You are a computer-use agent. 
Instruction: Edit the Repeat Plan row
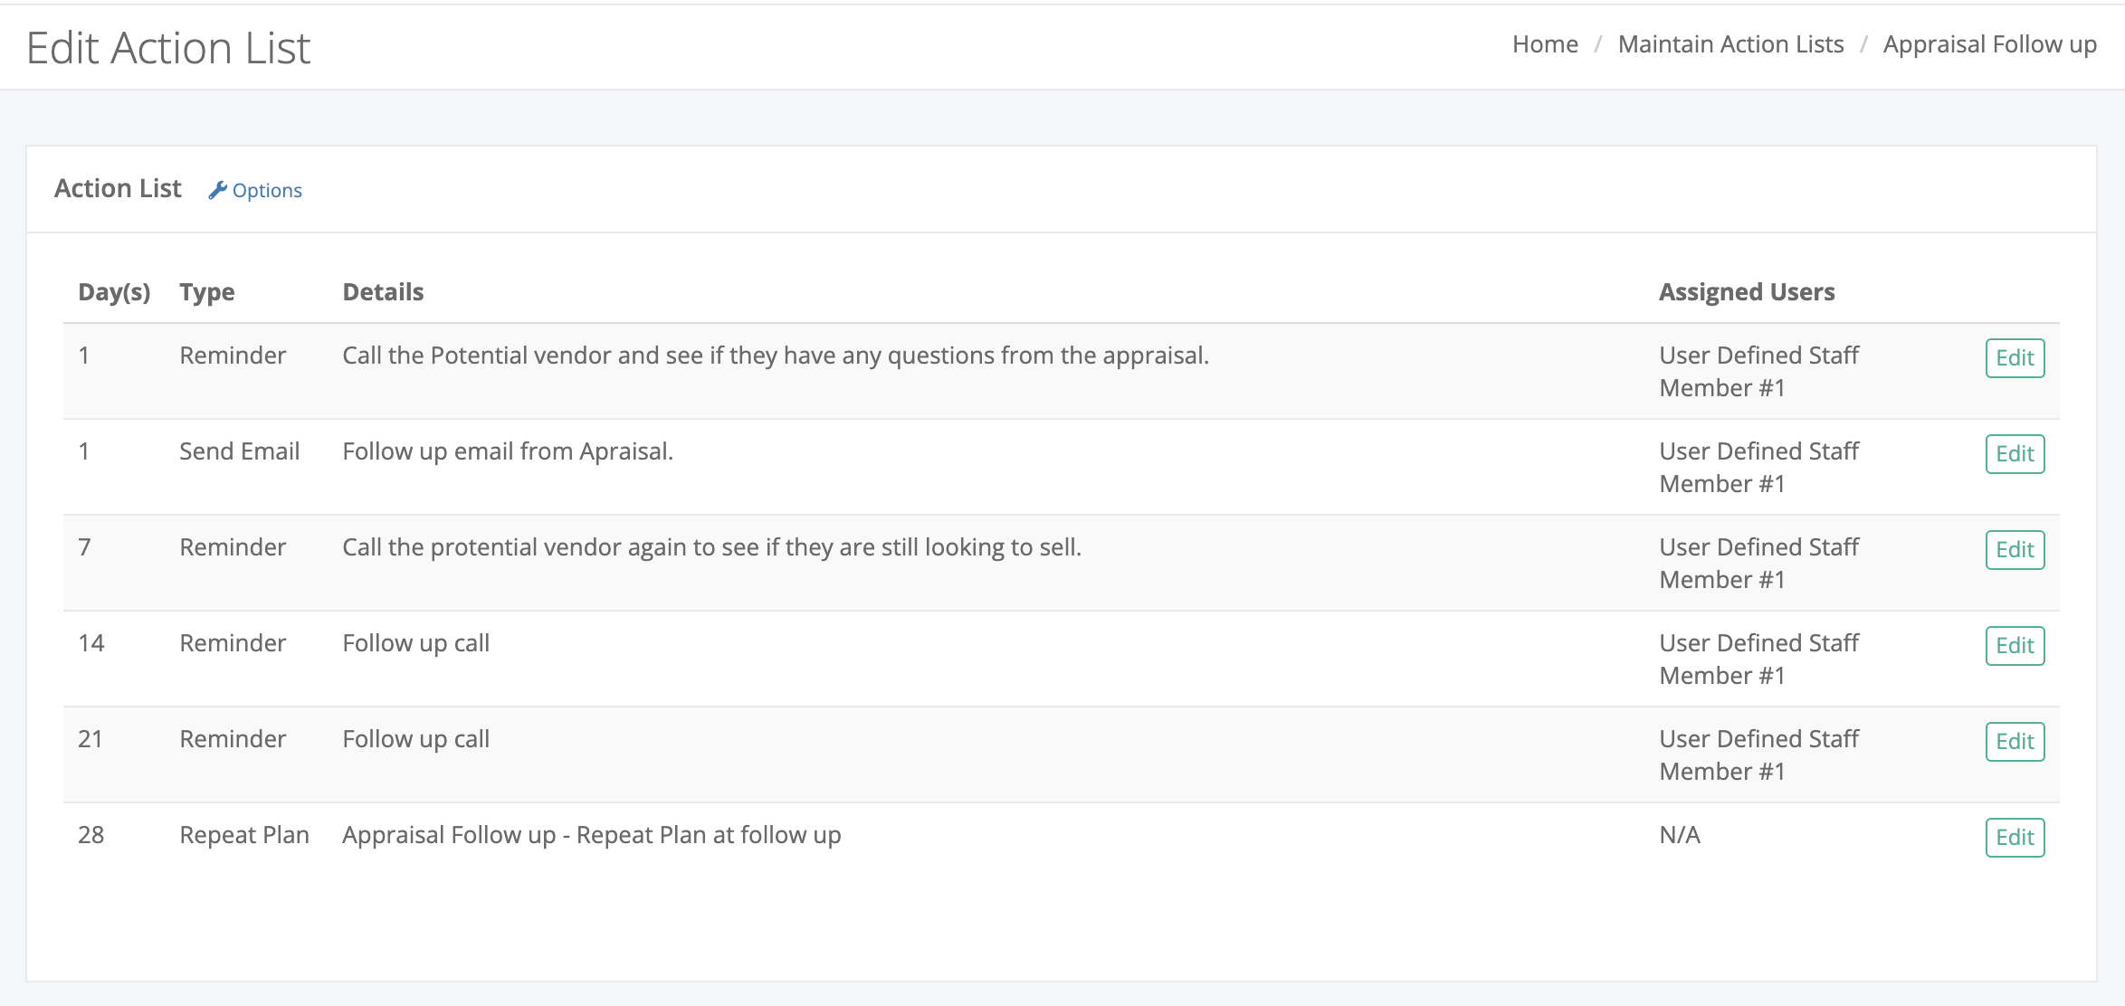[x=2015, y=838]
